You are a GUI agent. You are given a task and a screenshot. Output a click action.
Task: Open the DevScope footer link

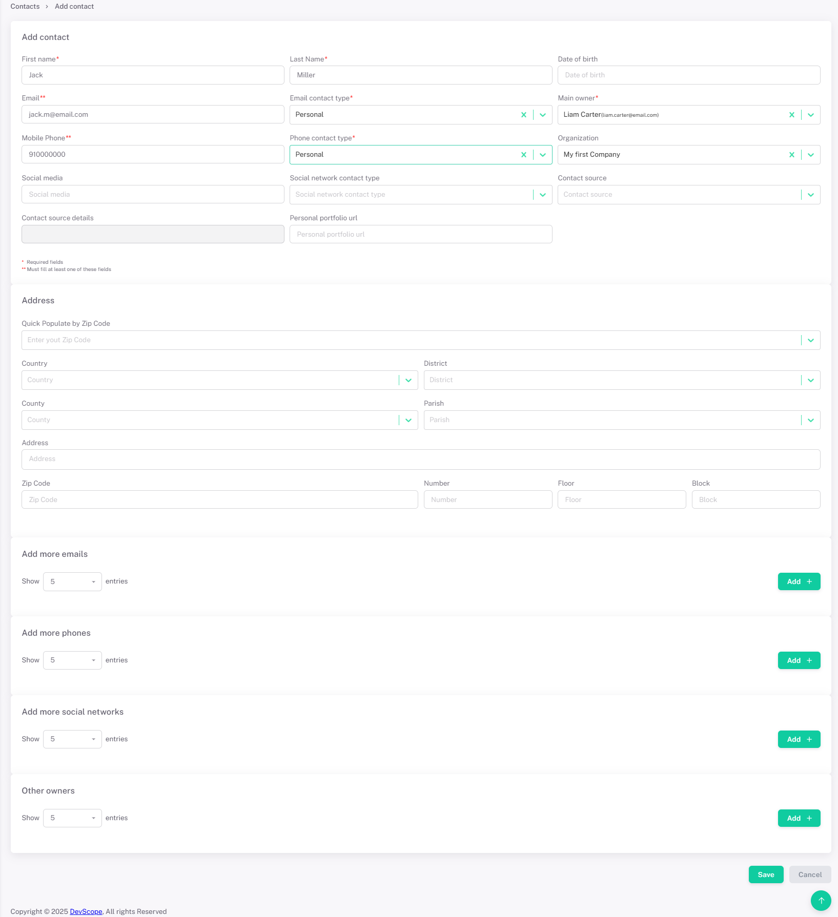point(86,911)
